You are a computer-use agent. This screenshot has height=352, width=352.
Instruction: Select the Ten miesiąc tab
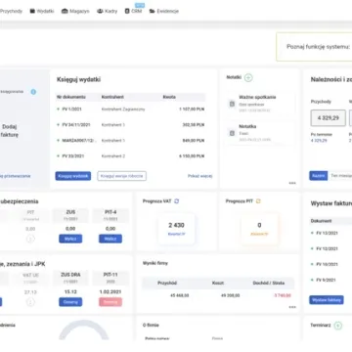point(340,176)
